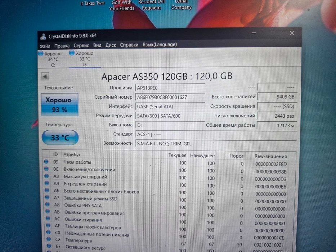This screenshot has height=252, width=336.
Task: Click the 33 °C temperature button
Action: point(60,138)
